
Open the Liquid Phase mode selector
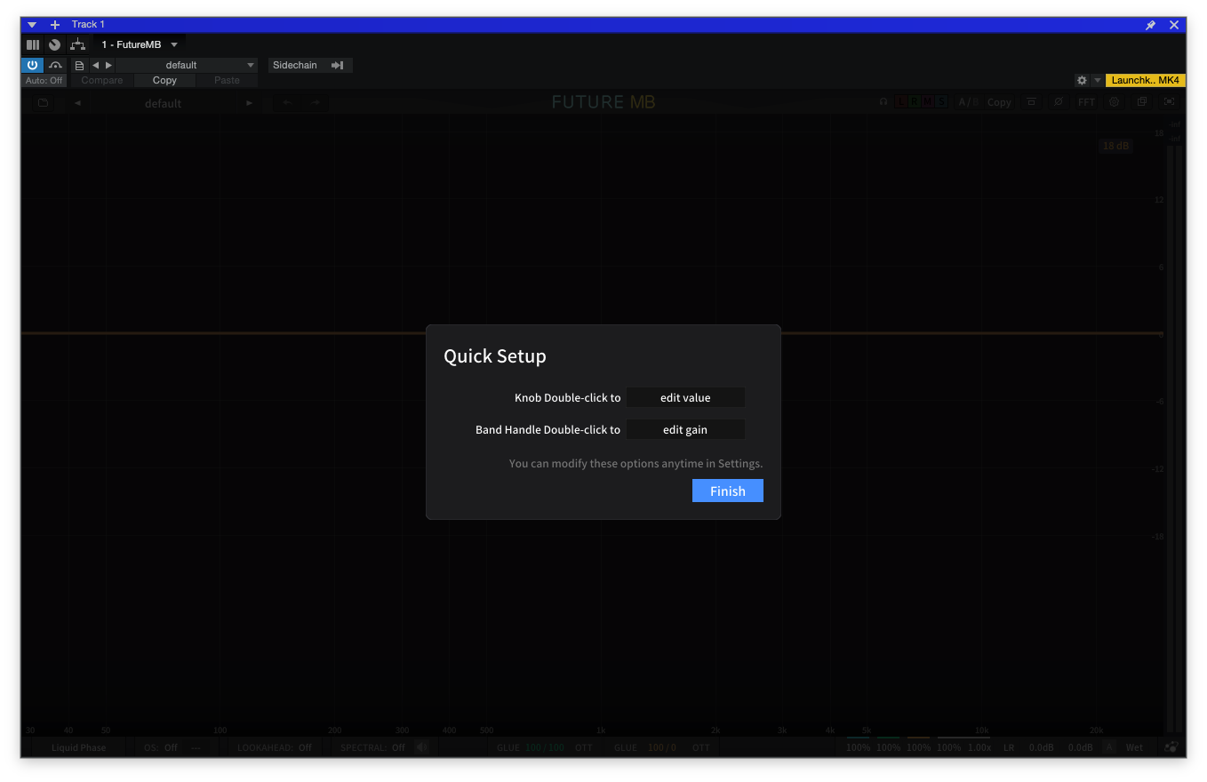click(x=78, y=747)
